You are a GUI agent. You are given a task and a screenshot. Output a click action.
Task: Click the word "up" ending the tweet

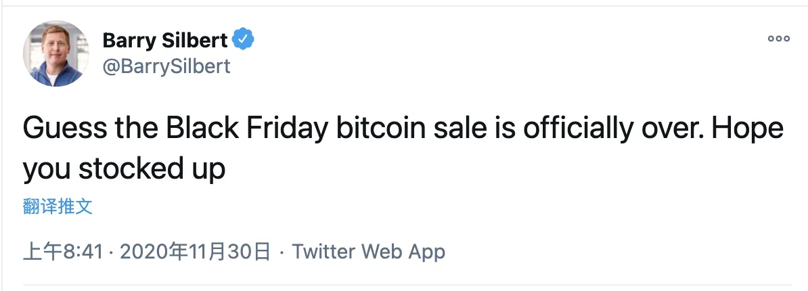point(206,169)
